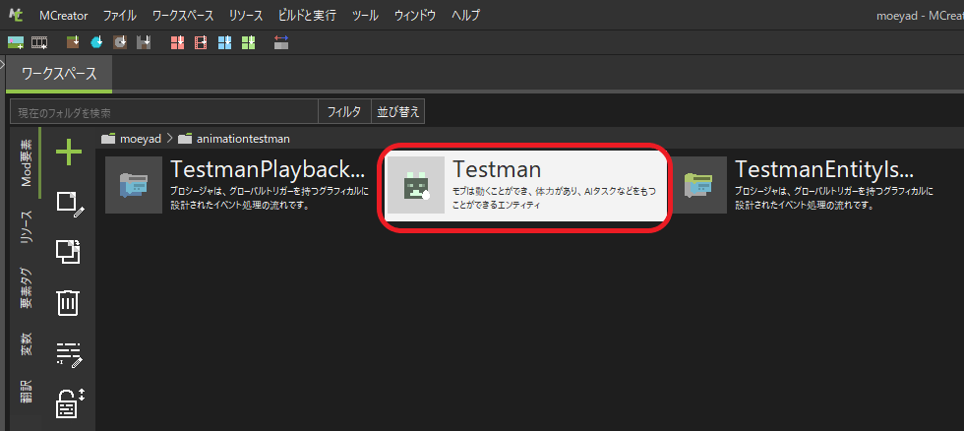
Task: Open the ビルドと実行 menu
Action: pyautogui.click(x=307, y=16)
